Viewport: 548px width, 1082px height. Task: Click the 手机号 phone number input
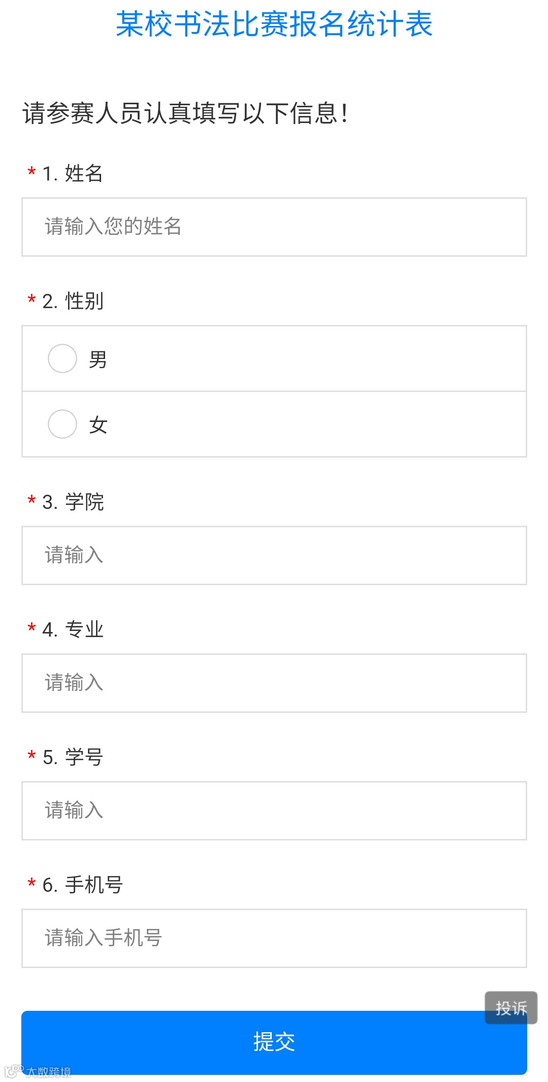pyautogui.click(x=274, y=938)
